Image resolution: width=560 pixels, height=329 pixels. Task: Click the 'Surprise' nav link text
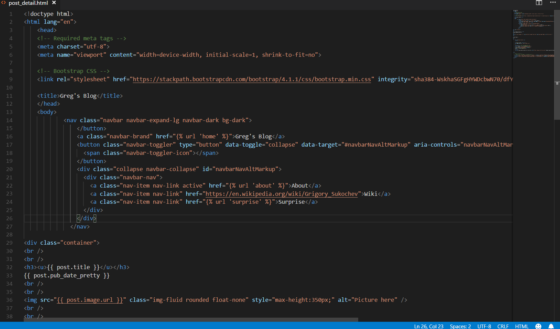(x=292, y=202)
